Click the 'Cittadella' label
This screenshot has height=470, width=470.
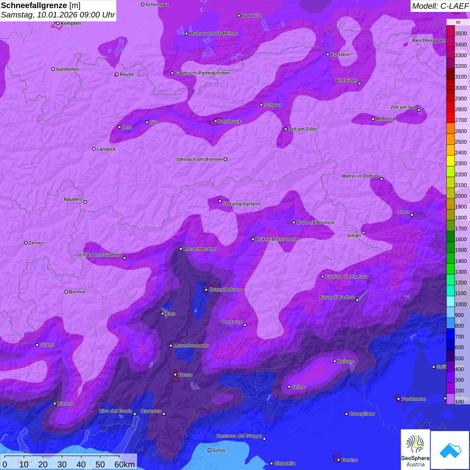285,463
